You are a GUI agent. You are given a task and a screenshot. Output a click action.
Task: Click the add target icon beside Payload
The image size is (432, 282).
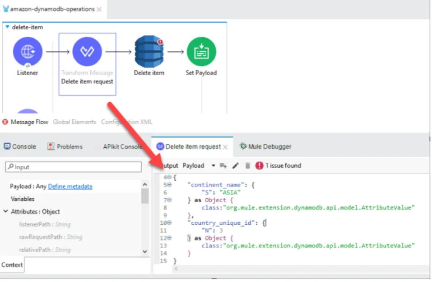tap(223, 166)
